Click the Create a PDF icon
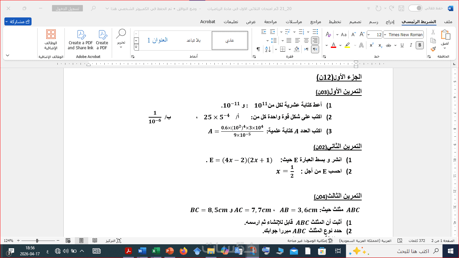This screenshot has height=258, width=459. click(x=102, y=40)
